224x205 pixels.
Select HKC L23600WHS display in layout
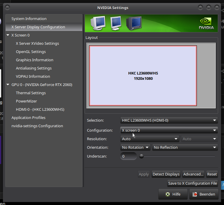[x=143, y=76]
